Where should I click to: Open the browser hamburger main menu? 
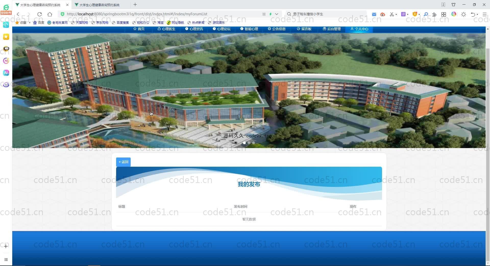484,14
